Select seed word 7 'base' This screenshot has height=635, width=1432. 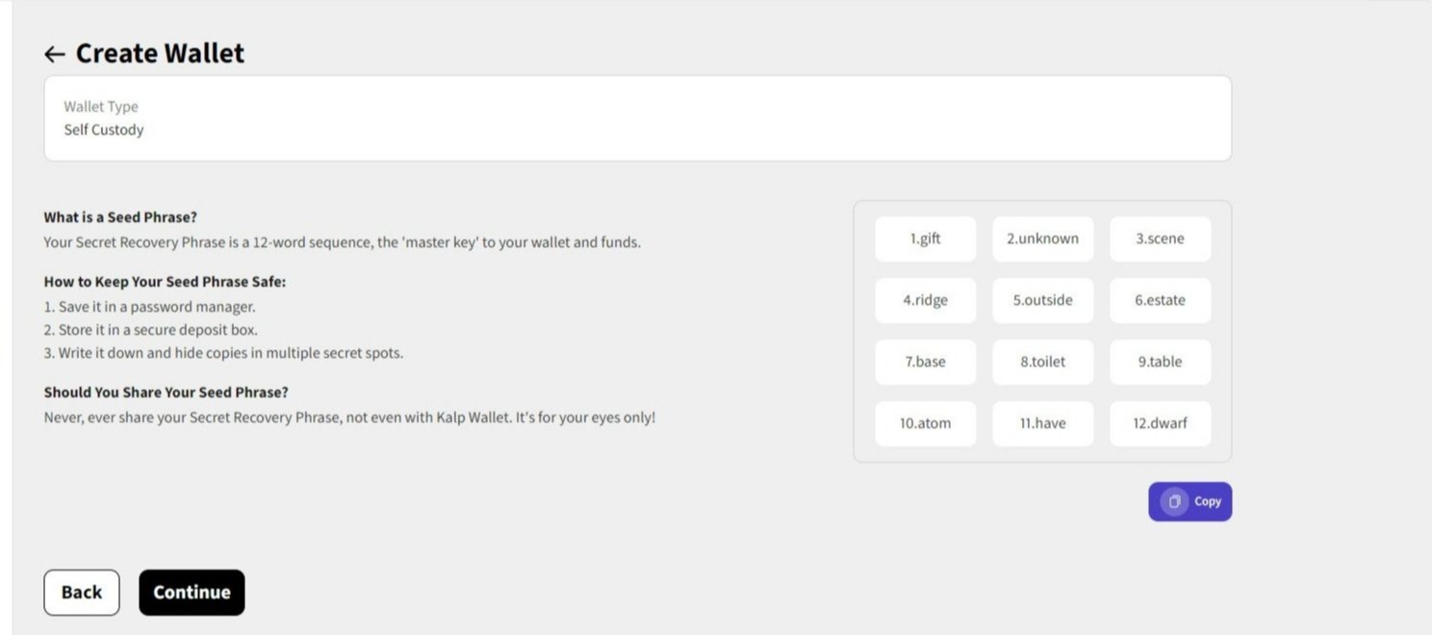[x=925, y=362]
